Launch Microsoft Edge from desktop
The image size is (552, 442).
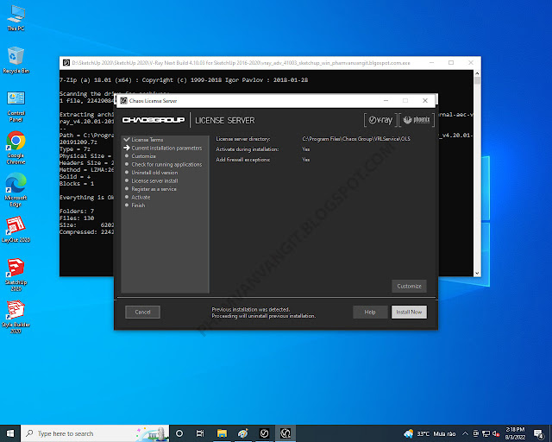(x=16, y=190)
